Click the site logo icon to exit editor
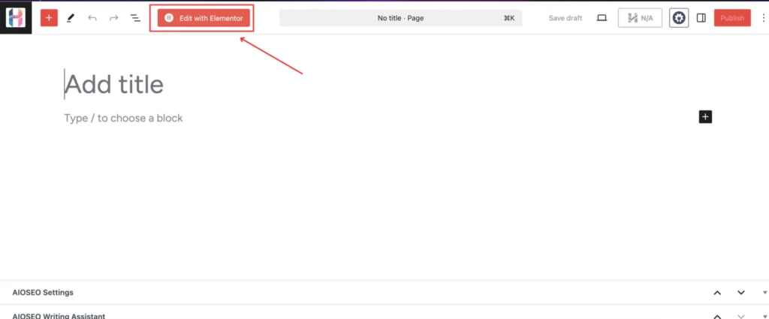This screenshot has width=769, height=319. pos(16,18)
